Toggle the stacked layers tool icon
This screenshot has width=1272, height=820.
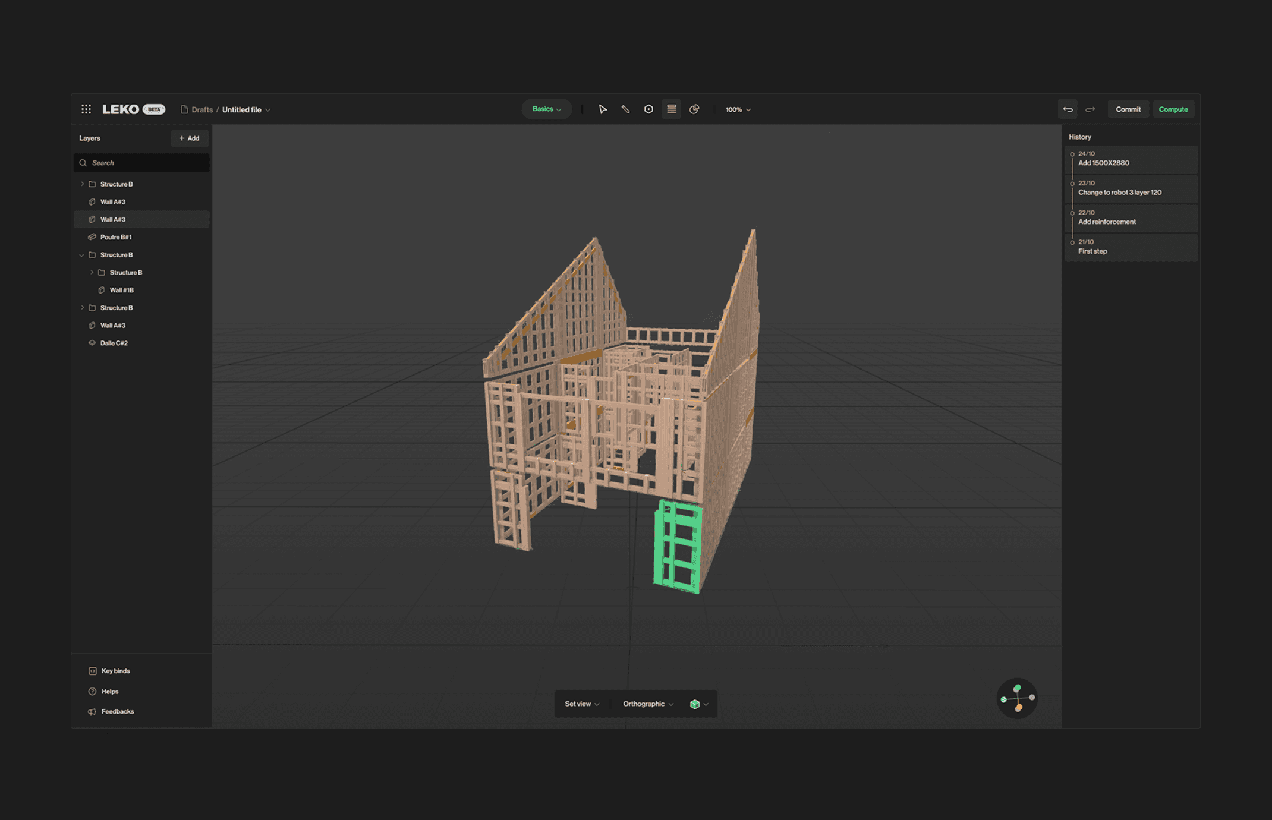point(672,109)
